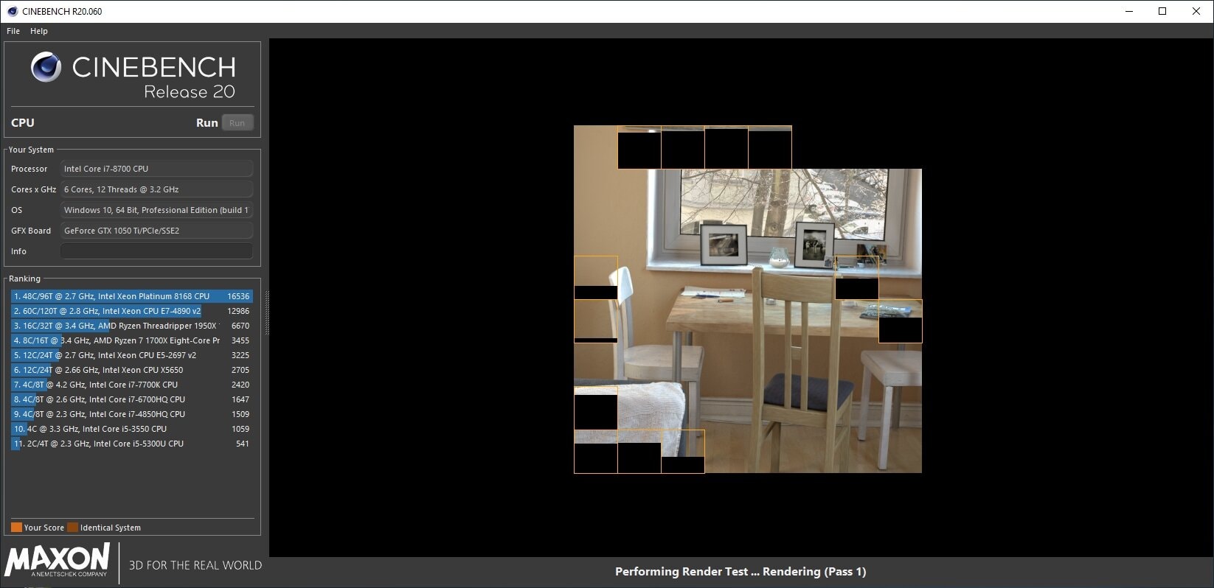The height and width of the screenshot is (588, 1214).
Task: Select ranking row Intel Core i5-3550 CPU
Action: [131, 429]
